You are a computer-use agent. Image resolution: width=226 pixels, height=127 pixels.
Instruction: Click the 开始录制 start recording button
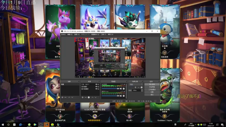click(x=152, y=87)
